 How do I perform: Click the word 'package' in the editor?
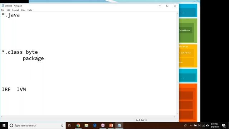point(33,58)
